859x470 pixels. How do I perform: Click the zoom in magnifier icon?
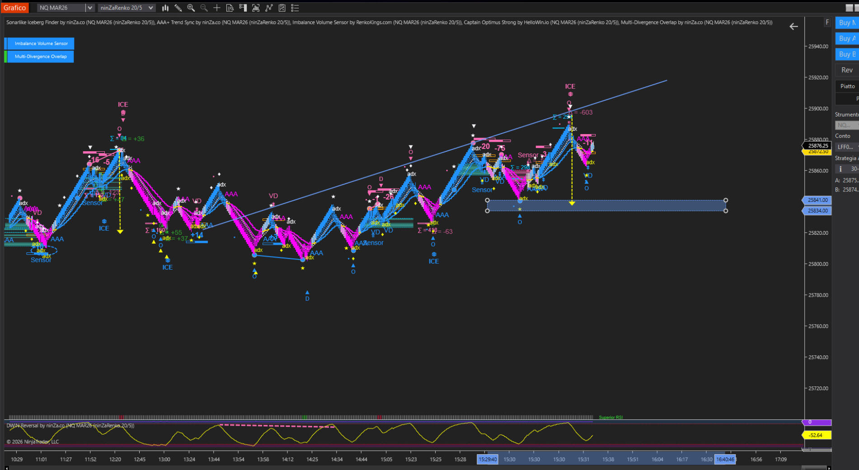tap(191, 8)
